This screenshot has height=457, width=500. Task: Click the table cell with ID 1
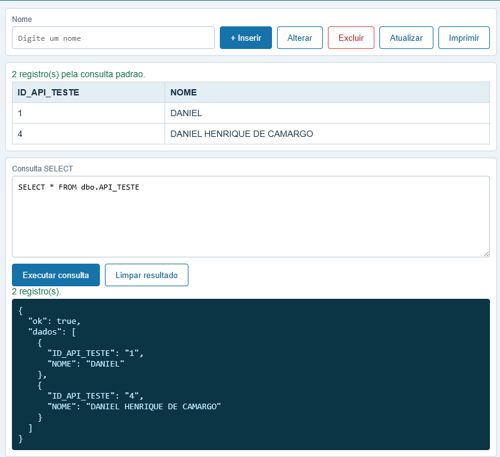tap(89, 113)
